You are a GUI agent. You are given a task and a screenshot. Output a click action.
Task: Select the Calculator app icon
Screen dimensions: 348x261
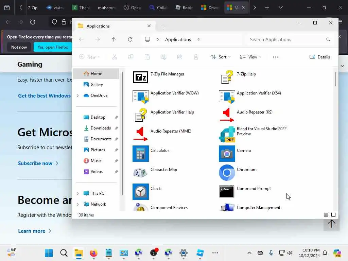click(x=140, y=154)
